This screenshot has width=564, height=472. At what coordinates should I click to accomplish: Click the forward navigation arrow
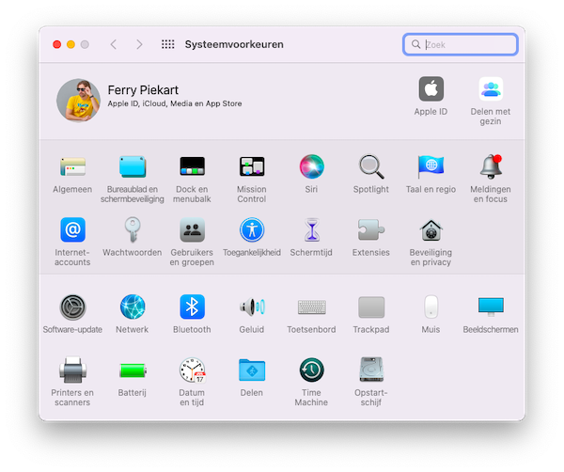[139, 44]
